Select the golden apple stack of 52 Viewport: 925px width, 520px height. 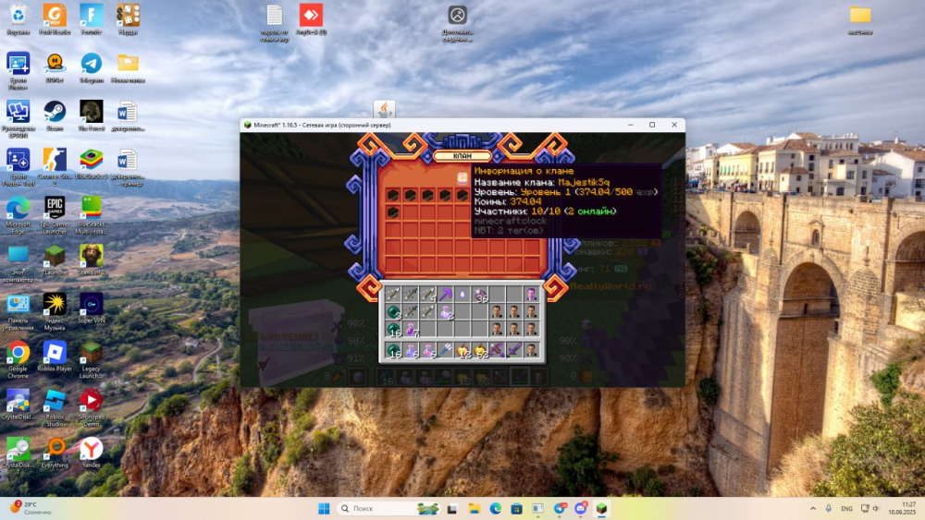coord(480,351)
